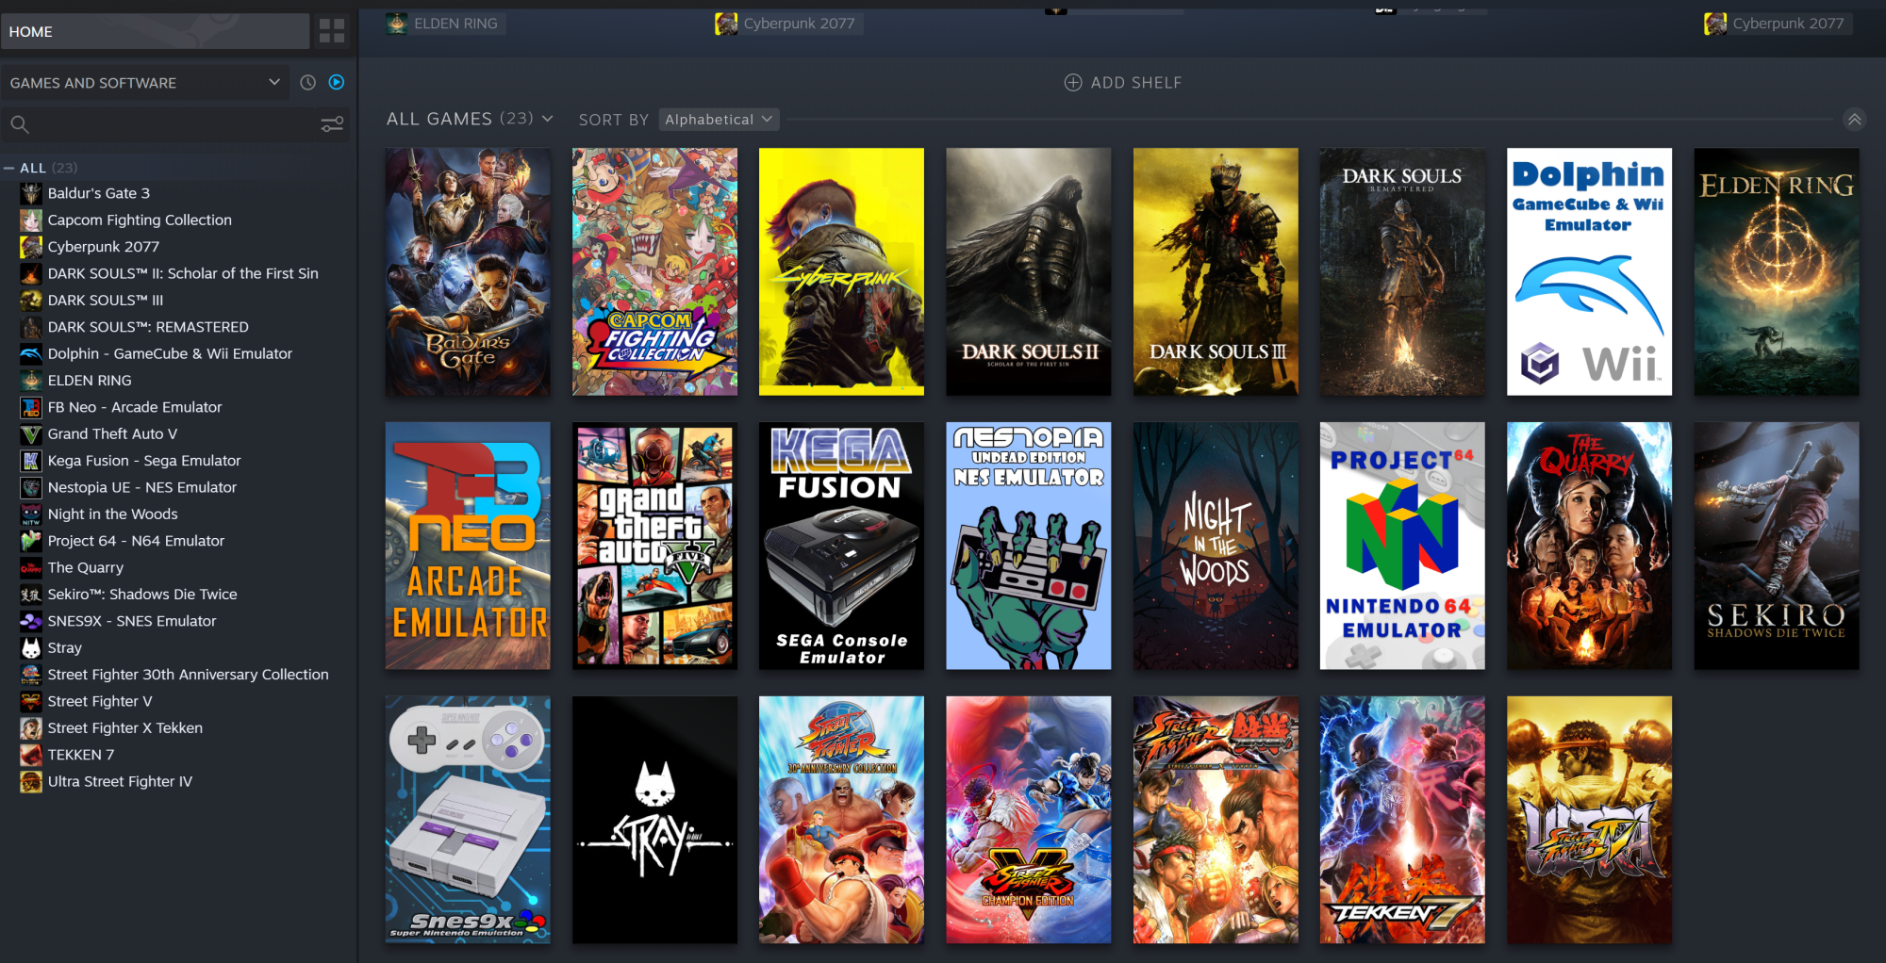
Task: Open the Dolphin Emulator cover tile
Action: [x=1589, y=271]
